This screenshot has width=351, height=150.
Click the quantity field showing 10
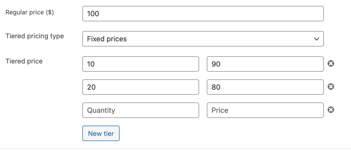click(x=141, y=64)
